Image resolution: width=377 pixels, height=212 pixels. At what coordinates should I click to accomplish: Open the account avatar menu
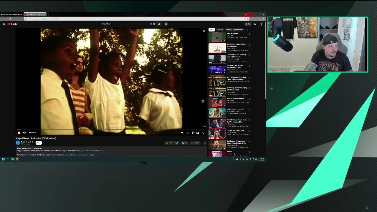pos(261,24)
